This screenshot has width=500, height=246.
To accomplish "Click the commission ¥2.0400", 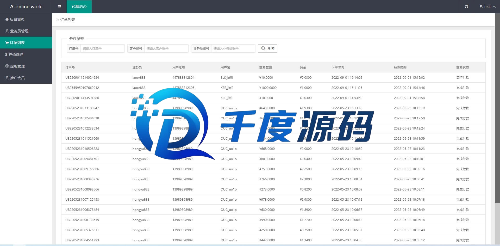I will click(x=306, y=159).
